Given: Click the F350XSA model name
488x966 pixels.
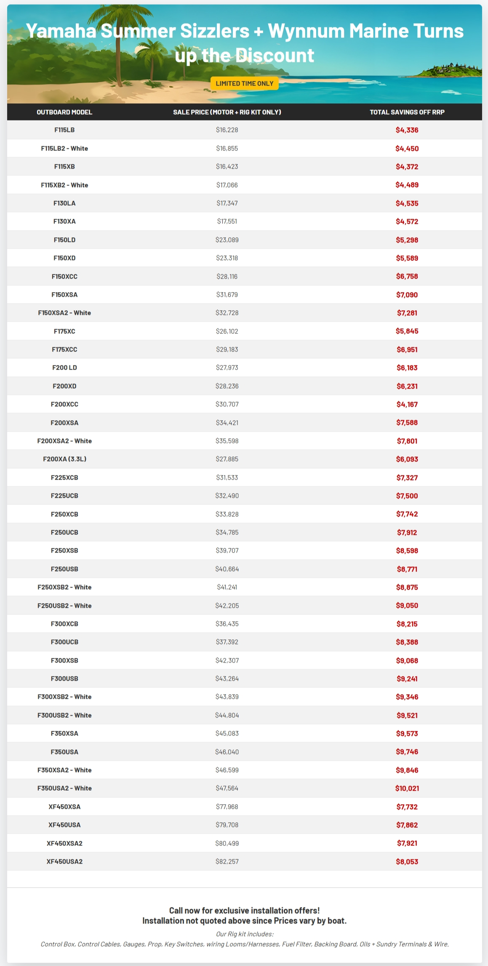Looking at the screenshot, I should click(64, 733).
